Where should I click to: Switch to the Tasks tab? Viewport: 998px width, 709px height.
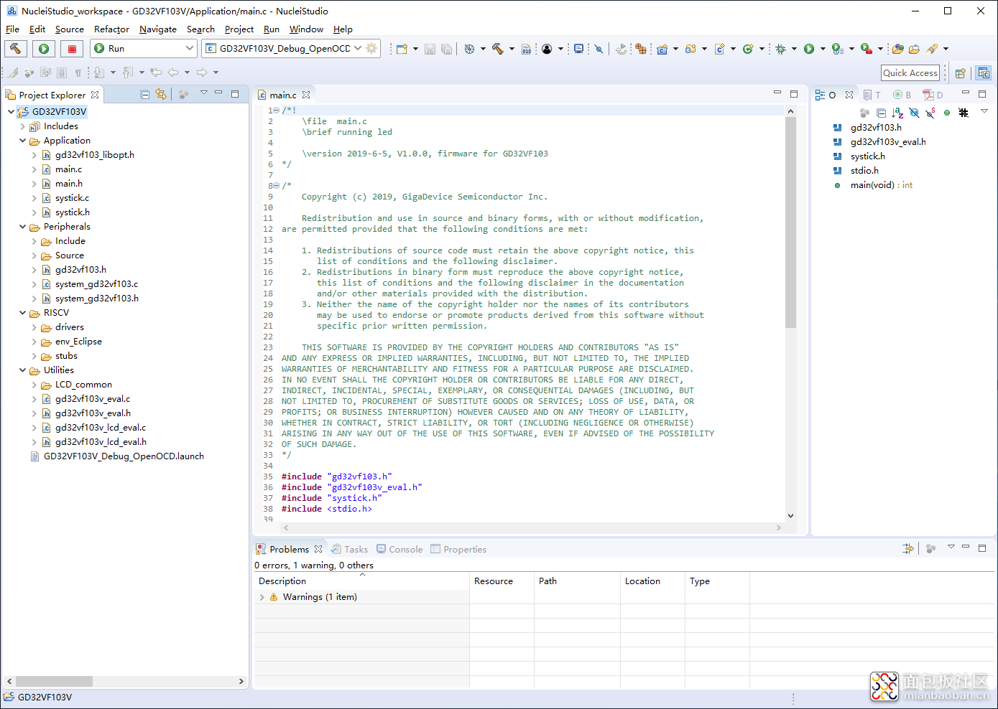[349, 550]
